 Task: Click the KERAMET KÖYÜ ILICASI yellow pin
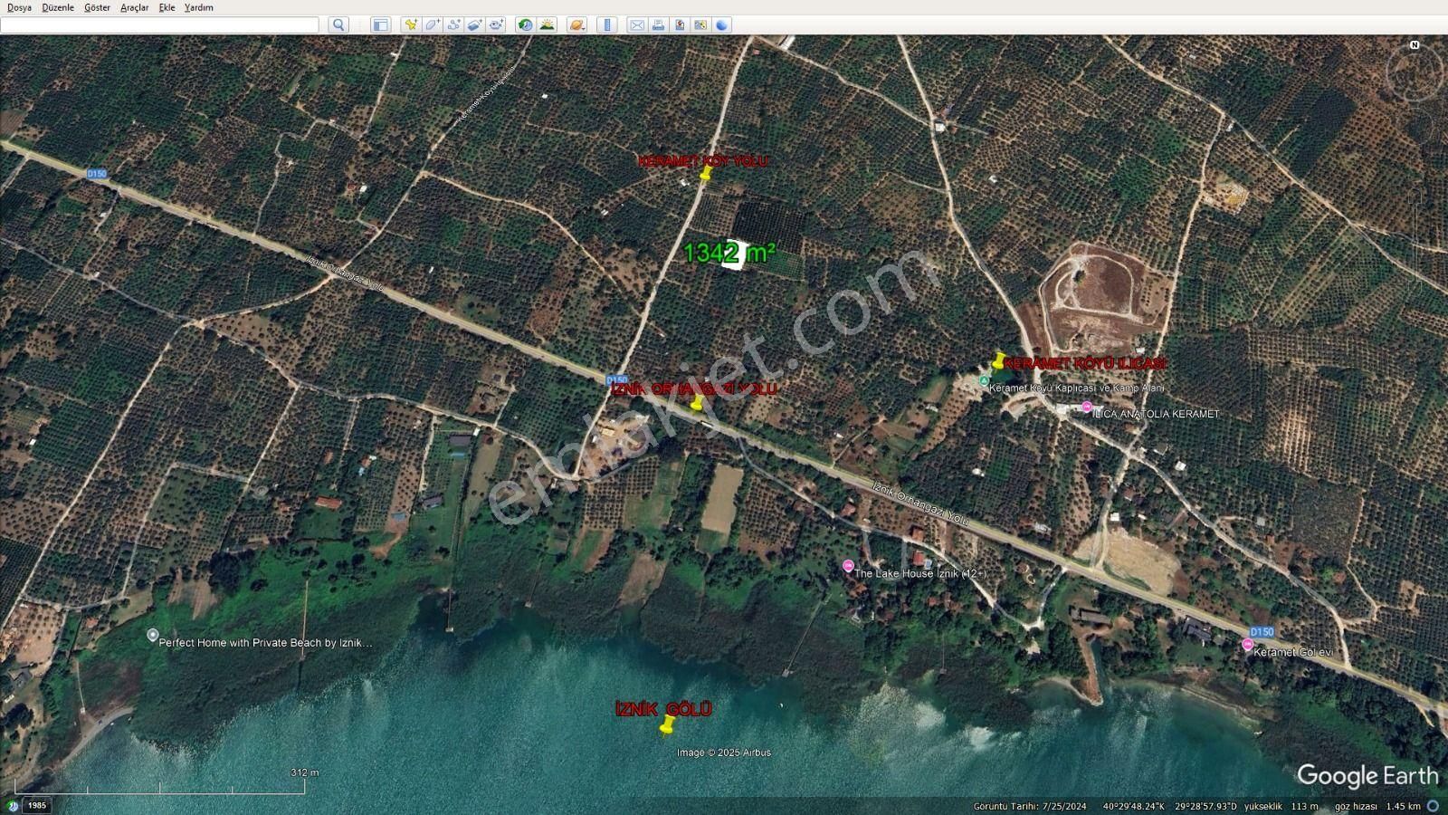pos(999,360)
